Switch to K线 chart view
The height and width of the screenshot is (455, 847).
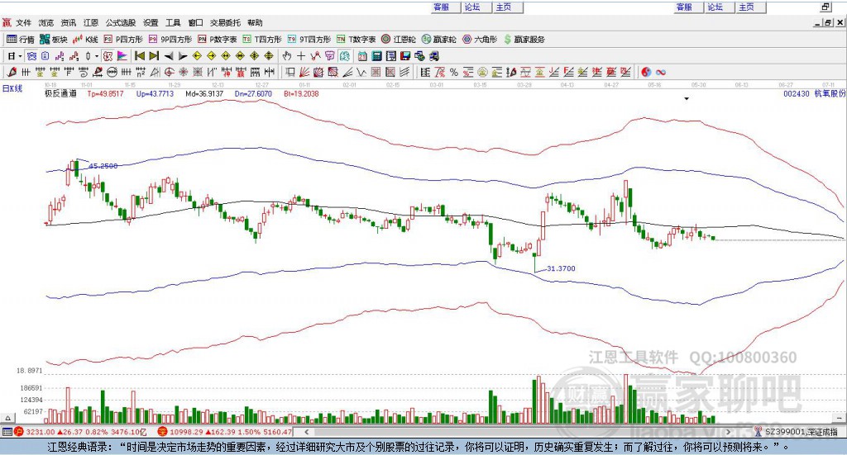pos(85,40)
